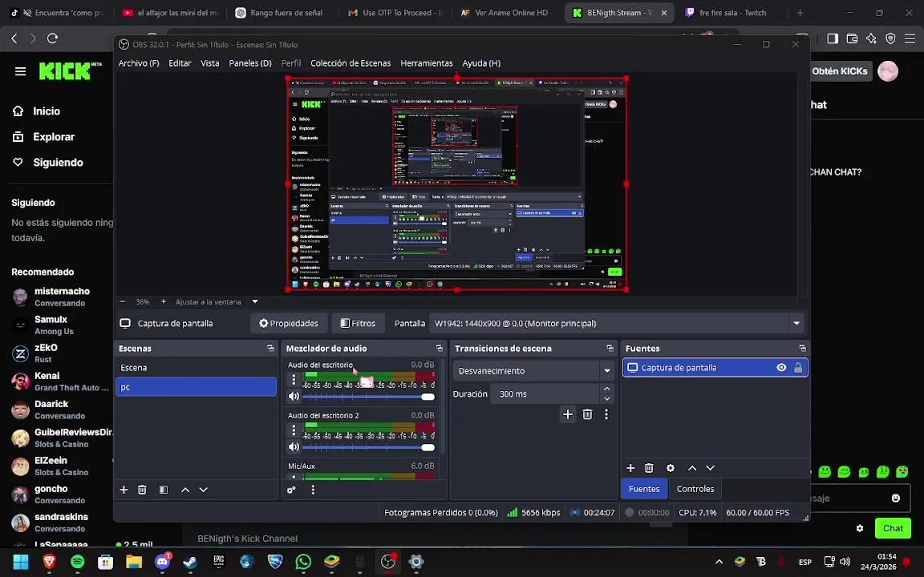Open advanced audio properties gear icon
The width and height of the screenshot is (924, 577).
291,490
